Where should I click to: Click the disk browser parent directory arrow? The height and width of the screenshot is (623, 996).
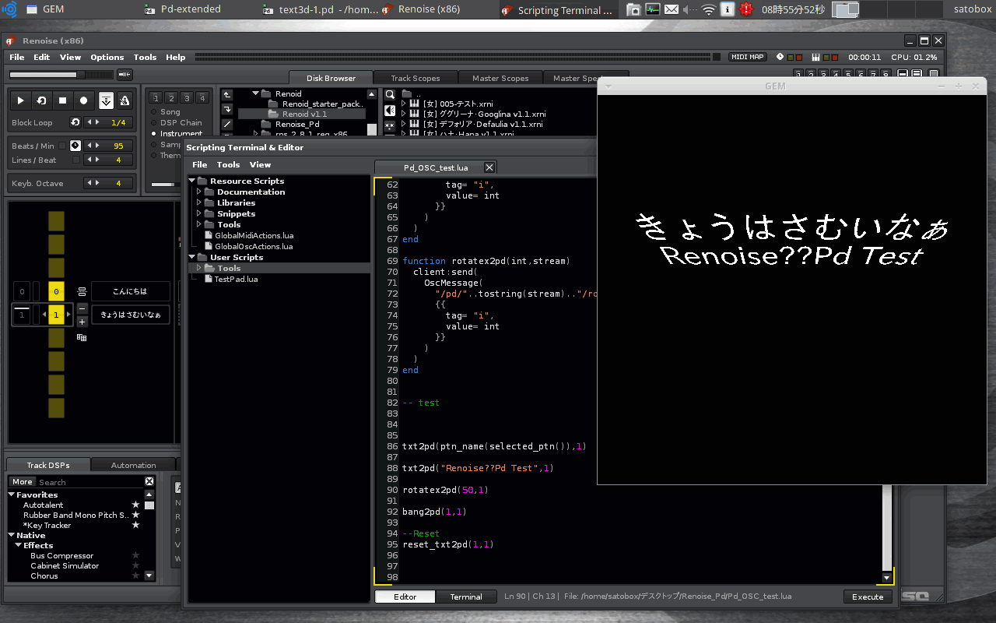227,95
